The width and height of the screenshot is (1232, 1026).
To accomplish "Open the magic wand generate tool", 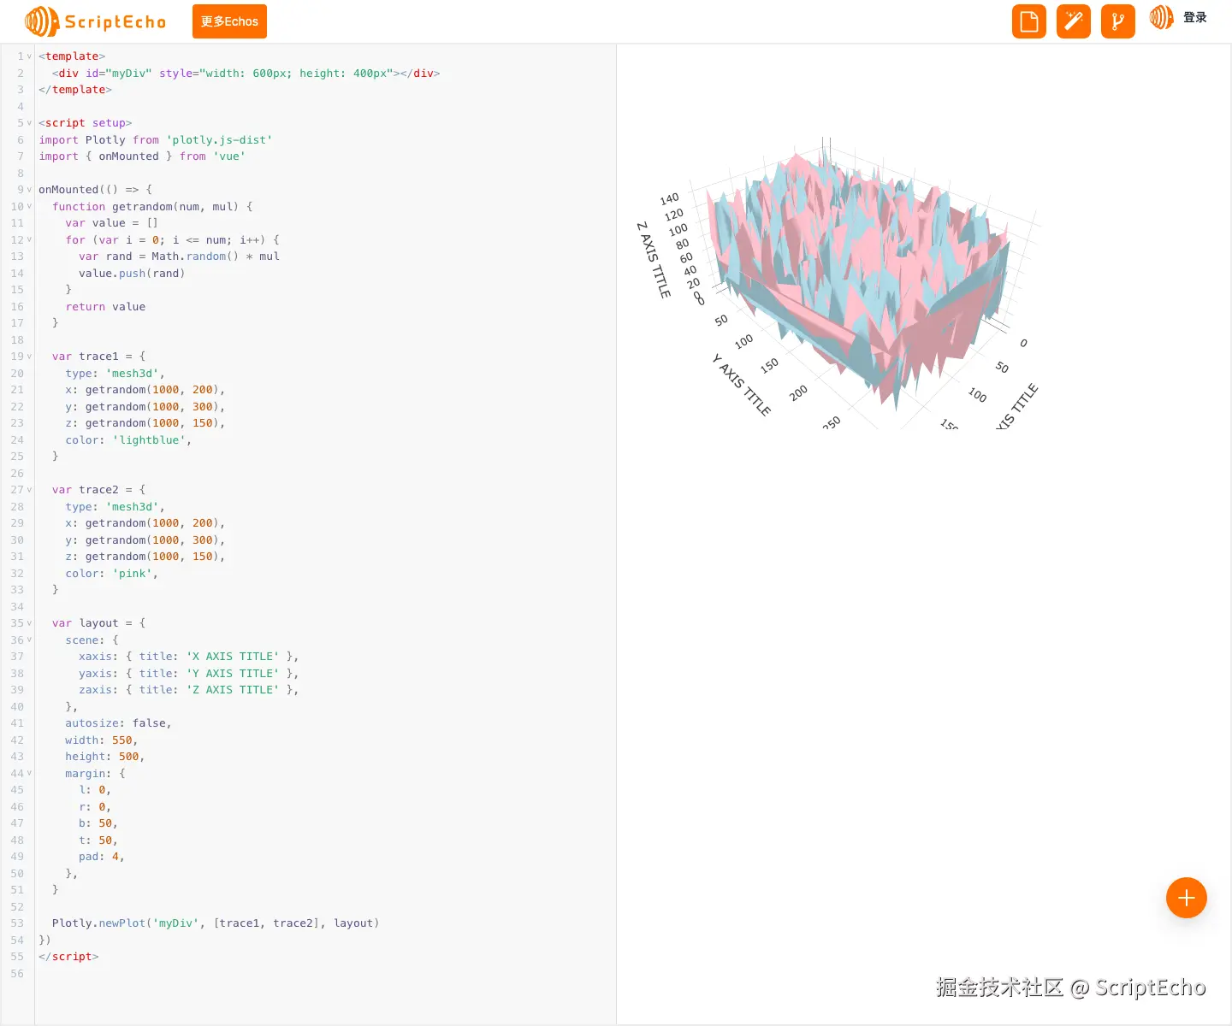I will (1074, 21).
